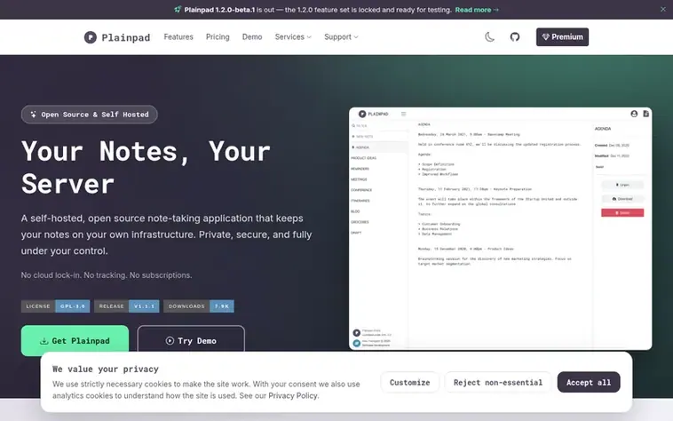The image size is (673, 421).
Task: Open the Features menu item
Action: click(178, 37)
